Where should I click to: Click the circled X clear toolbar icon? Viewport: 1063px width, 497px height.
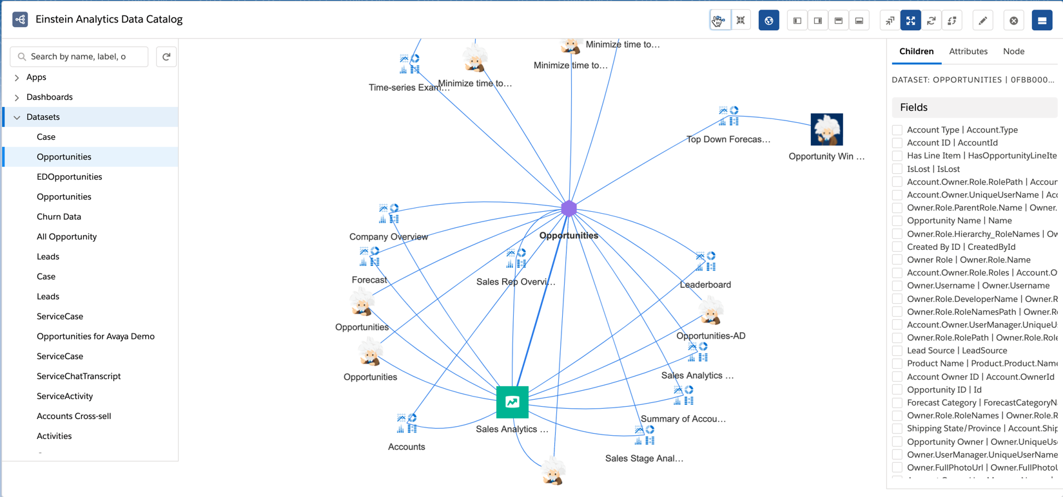tap(1014, 21)
